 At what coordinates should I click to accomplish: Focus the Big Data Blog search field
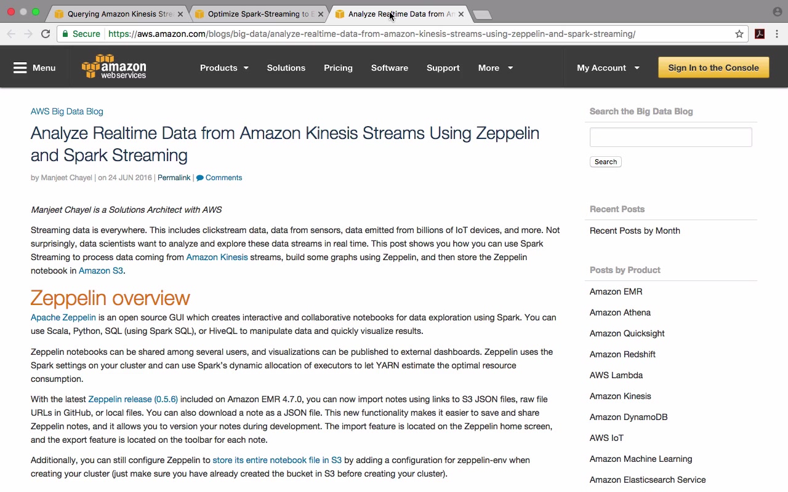click(x=670, y=137)
